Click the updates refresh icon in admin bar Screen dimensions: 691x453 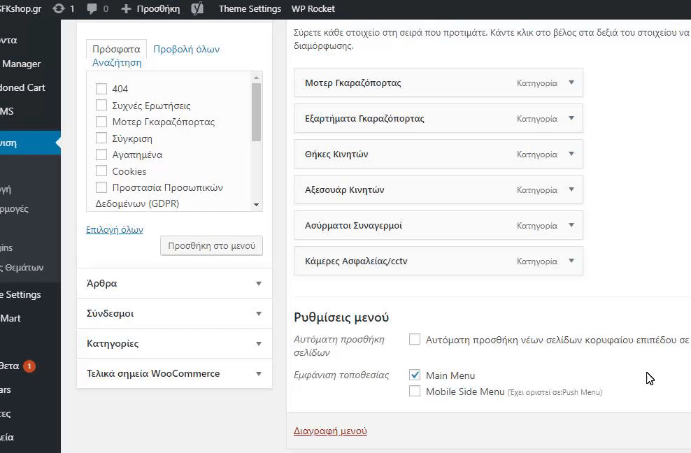point(59,9)
